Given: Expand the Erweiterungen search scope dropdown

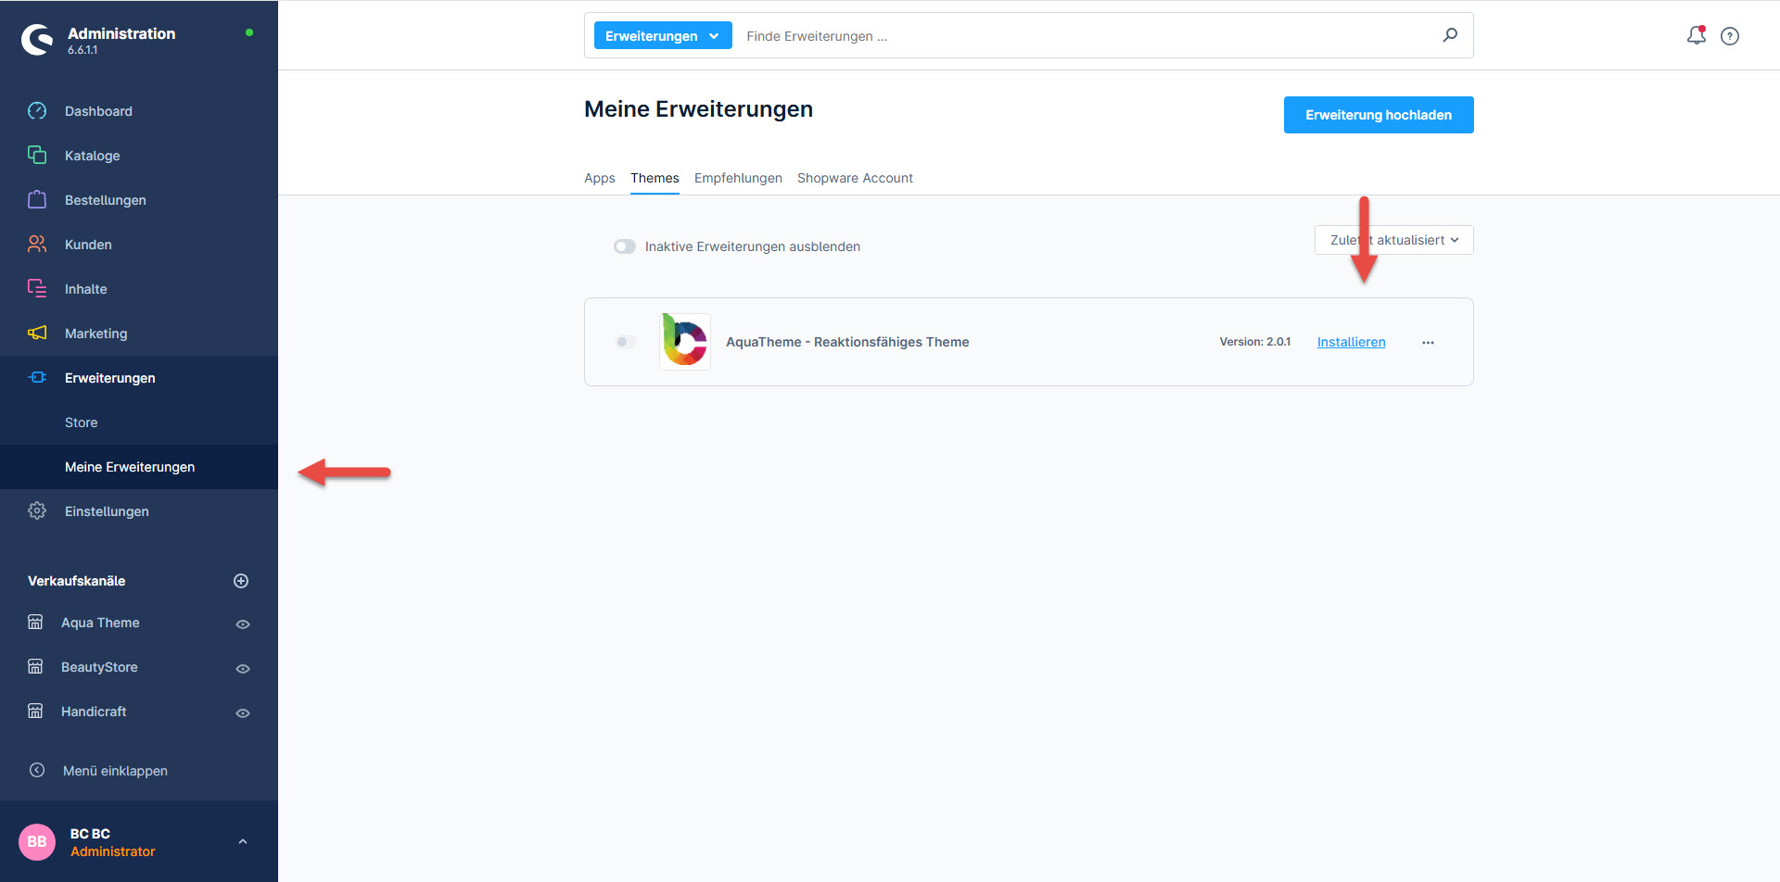Looking at the screenshot, I should pyautogui.click(x=662, y=36).
